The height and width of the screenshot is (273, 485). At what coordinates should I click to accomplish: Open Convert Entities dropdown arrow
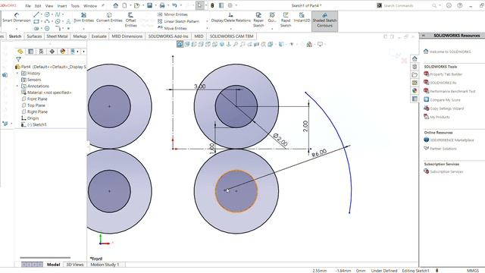[109, 28]
